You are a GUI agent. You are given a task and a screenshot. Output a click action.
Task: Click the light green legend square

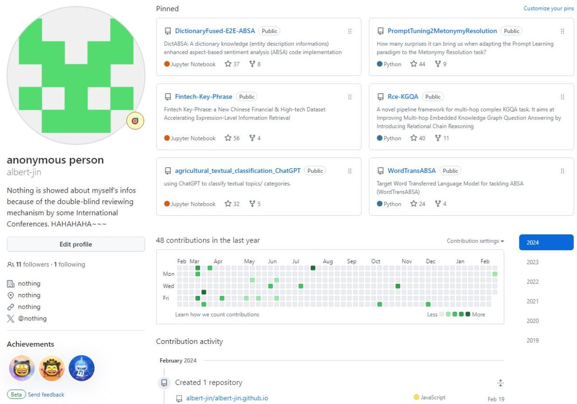(x=448, y=315)
